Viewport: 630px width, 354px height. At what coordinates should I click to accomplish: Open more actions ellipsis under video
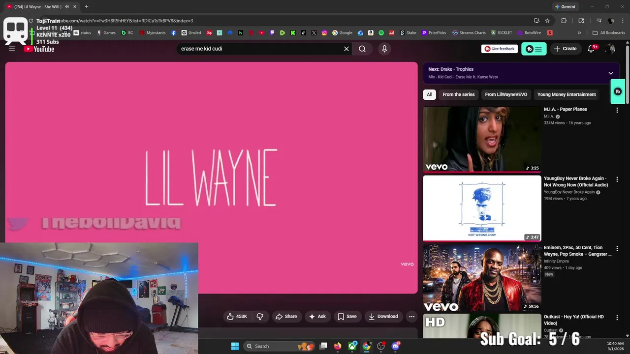pyautogui.click(x=412, y=317)
